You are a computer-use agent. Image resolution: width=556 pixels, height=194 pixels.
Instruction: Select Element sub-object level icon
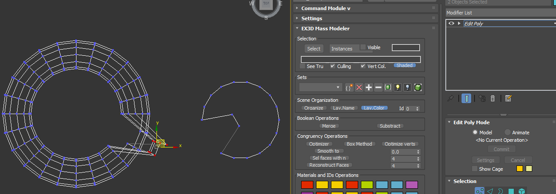(521, 191)
